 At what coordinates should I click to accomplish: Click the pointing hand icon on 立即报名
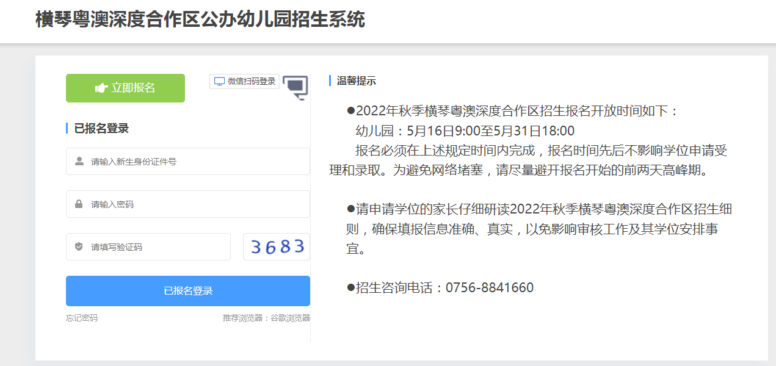[x=101, y=88]
